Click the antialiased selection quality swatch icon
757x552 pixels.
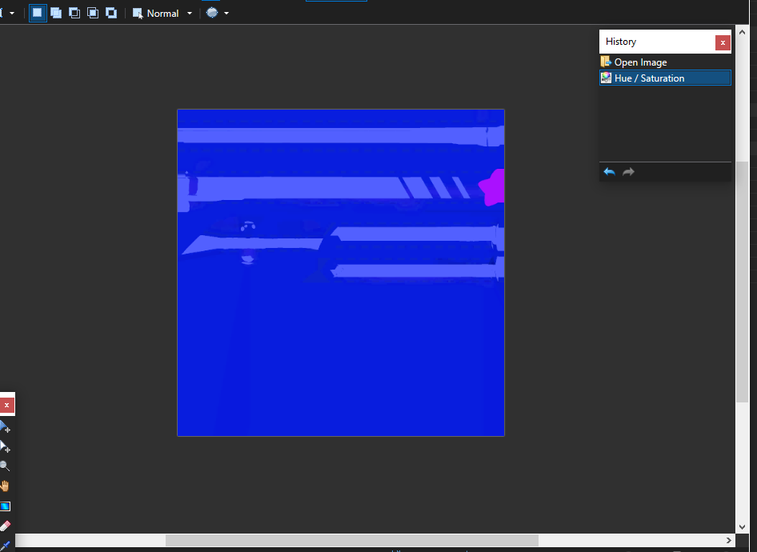tap(210, 13)
